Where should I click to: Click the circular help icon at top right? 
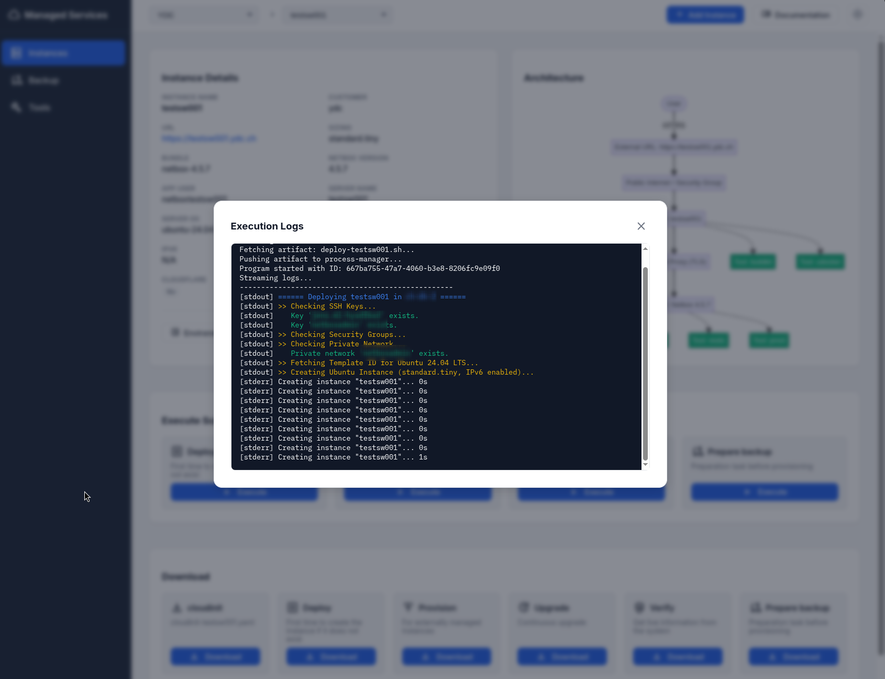[x=857, y=15]
